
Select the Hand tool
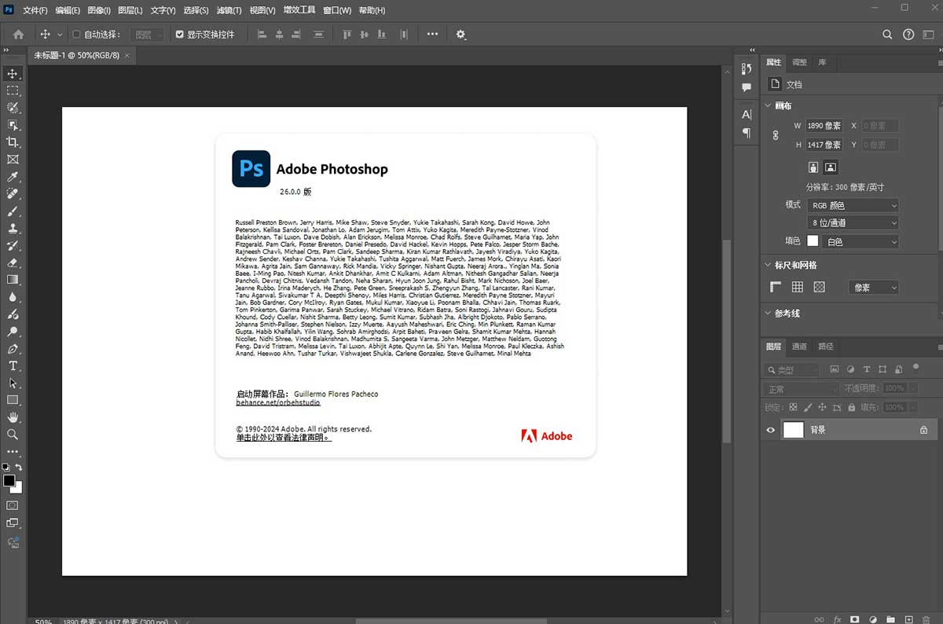click(x=13, y=417)
